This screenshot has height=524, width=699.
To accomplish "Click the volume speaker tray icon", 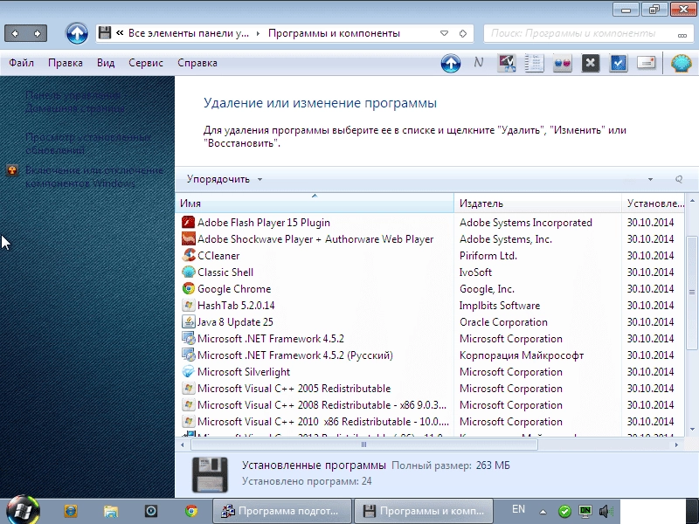I will [606, 511].
